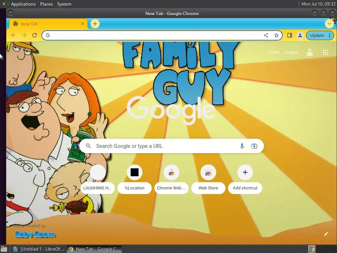337x253 pixels.
Task: Customize this page with pencil icon
Action: [326, 234]
